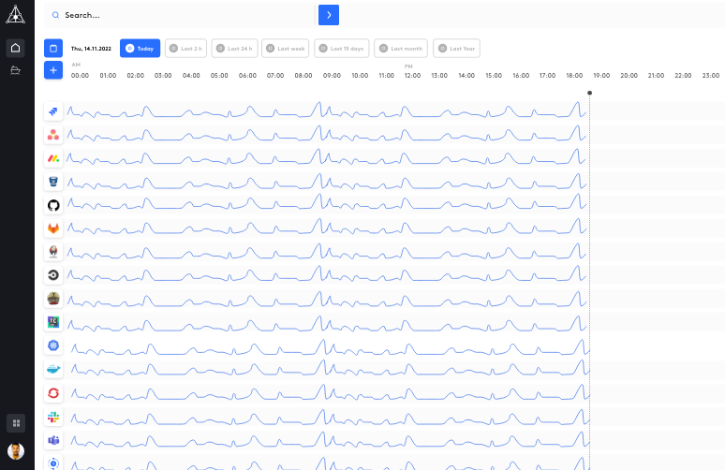Screen dimensions: 725x470
Task: Select the GitLab integration icon
Action: pos(53,228)
